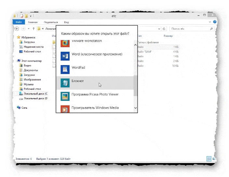
Task: Refresh the etc folder view
Action: tap(164, 29)
